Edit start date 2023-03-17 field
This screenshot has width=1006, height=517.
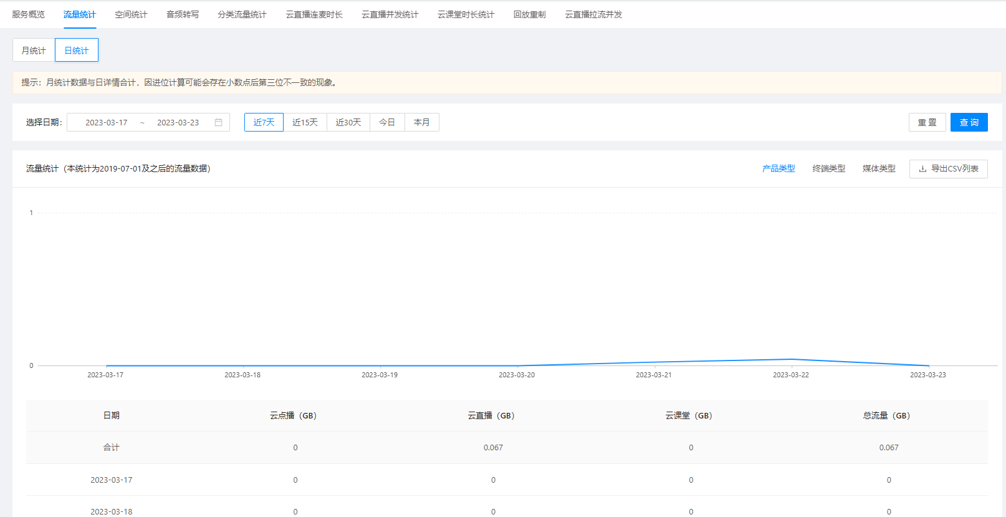pyautogui.click(x=107, y=123)
